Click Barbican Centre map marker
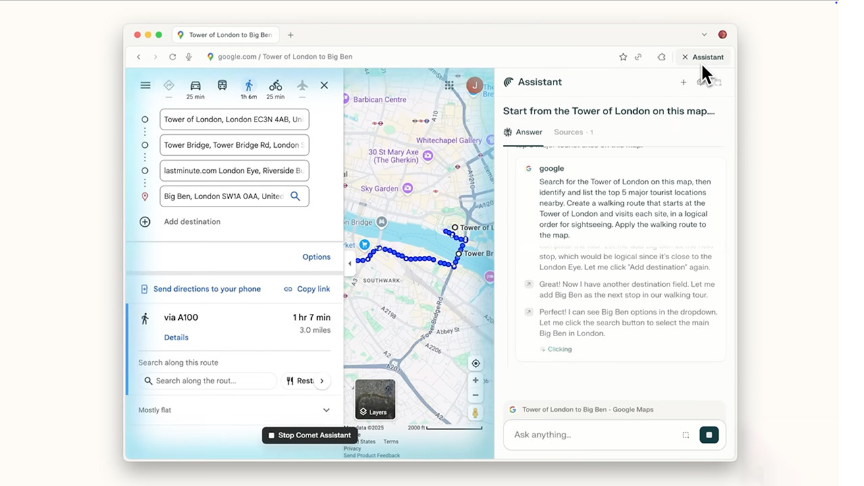 point(346,99)
